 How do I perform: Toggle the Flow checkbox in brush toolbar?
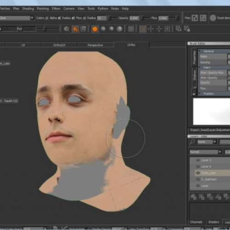84,18
